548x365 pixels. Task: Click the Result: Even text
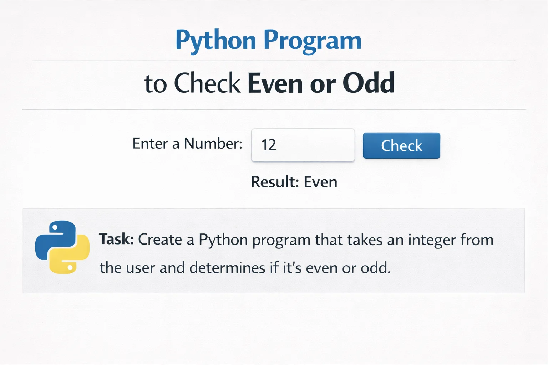coord(294,182)
